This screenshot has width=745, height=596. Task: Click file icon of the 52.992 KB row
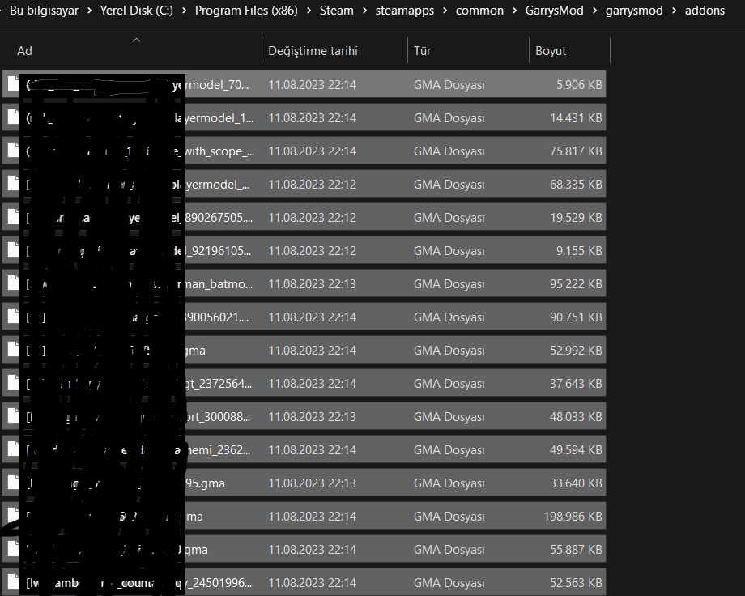pos(13,351)
